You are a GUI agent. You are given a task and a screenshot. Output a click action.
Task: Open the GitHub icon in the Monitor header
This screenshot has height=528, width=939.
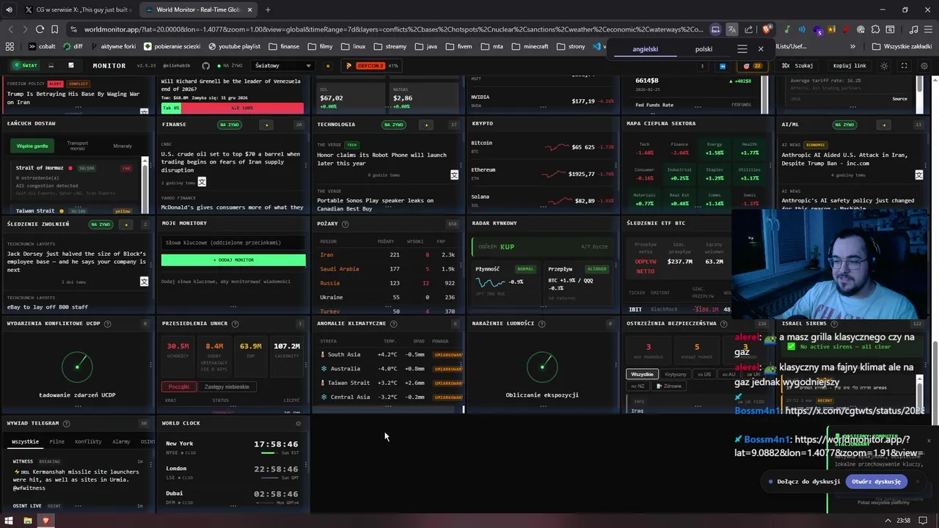(x=206, y=66)
